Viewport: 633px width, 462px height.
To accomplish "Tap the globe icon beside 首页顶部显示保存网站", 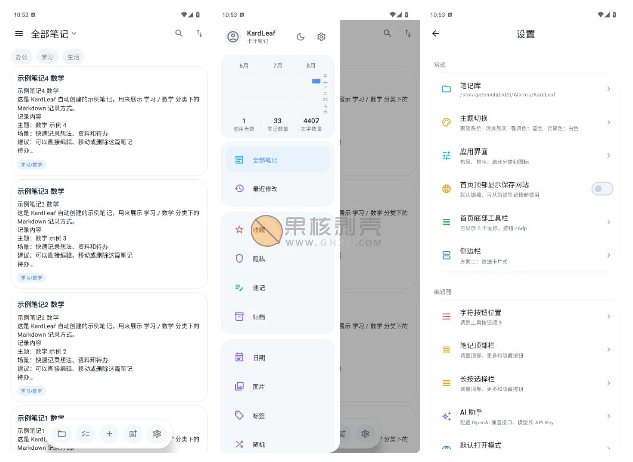I will [446, 189].
